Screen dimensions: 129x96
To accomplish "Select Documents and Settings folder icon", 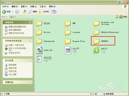I will [x=96, y=23].
